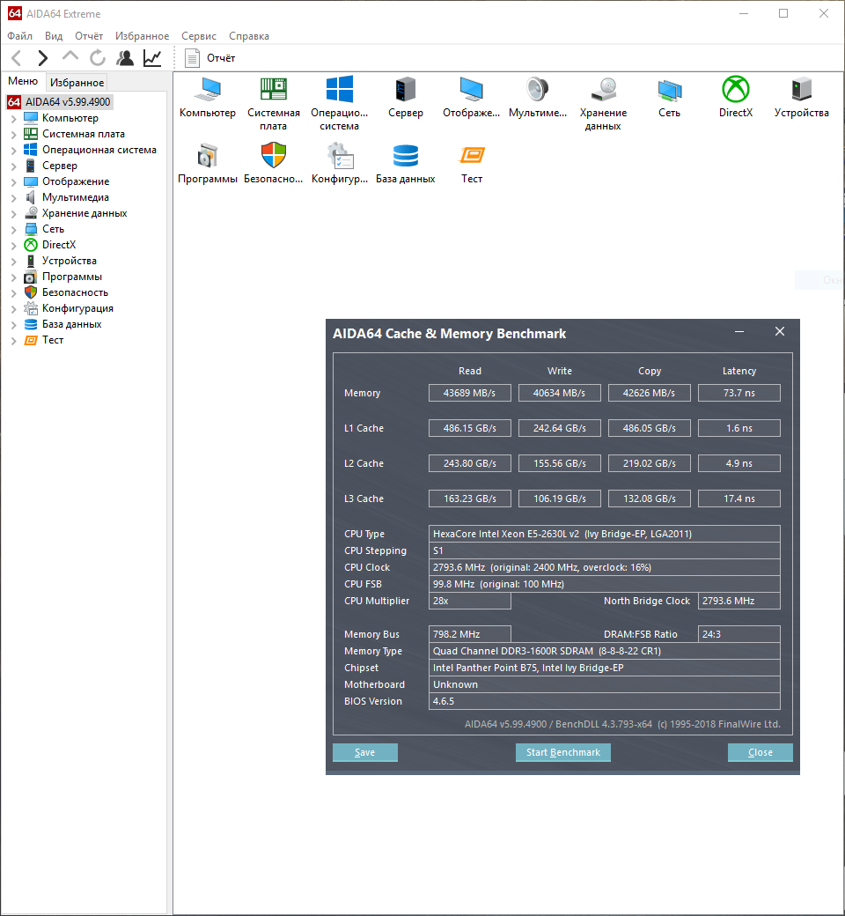Open the DirectX icon in main pane
The width and height of the screenshot is (845, 916).
coord(735,97)
